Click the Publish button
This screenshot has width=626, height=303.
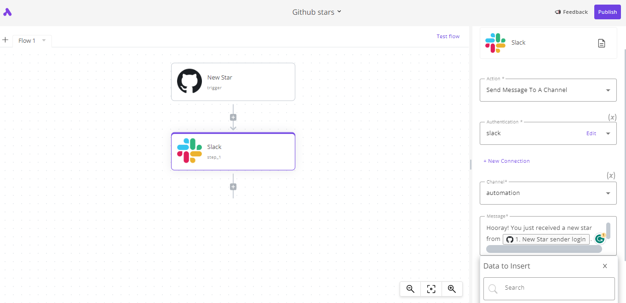pos(607,11)
